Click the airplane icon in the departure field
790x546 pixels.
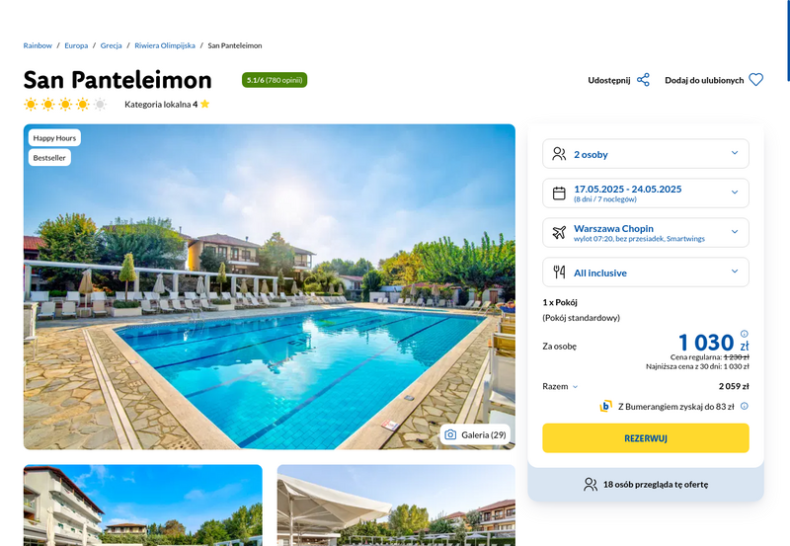tap(559, 233)
